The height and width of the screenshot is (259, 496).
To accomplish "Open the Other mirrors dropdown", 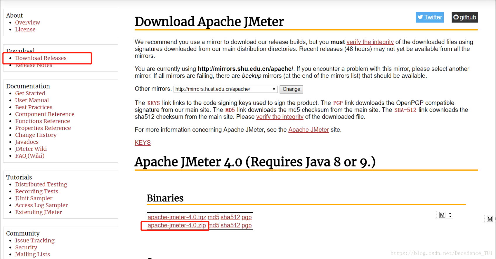I will tap(226, 89).
